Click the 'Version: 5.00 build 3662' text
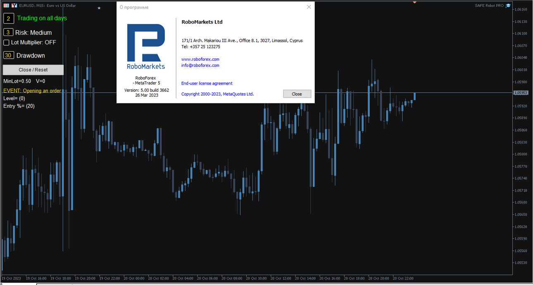533x285 pixels. click(147, 90)
